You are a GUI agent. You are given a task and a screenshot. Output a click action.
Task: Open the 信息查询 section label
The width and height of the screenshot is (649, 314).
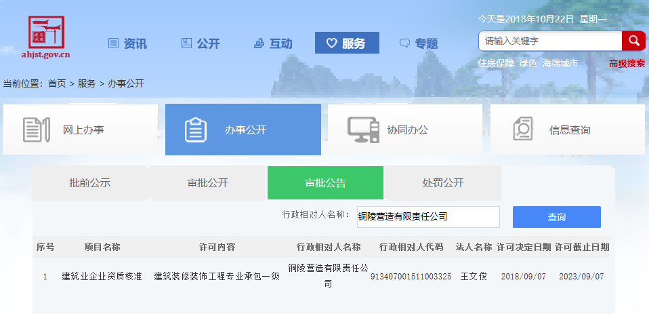pos(570,130)
